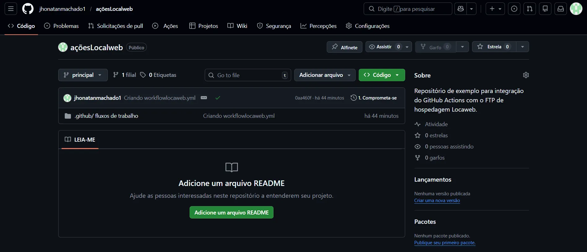Expand the Adicionar arquivo dropdown
The image size is (587, 252).
pyautogui.click(x=325, y=75)
